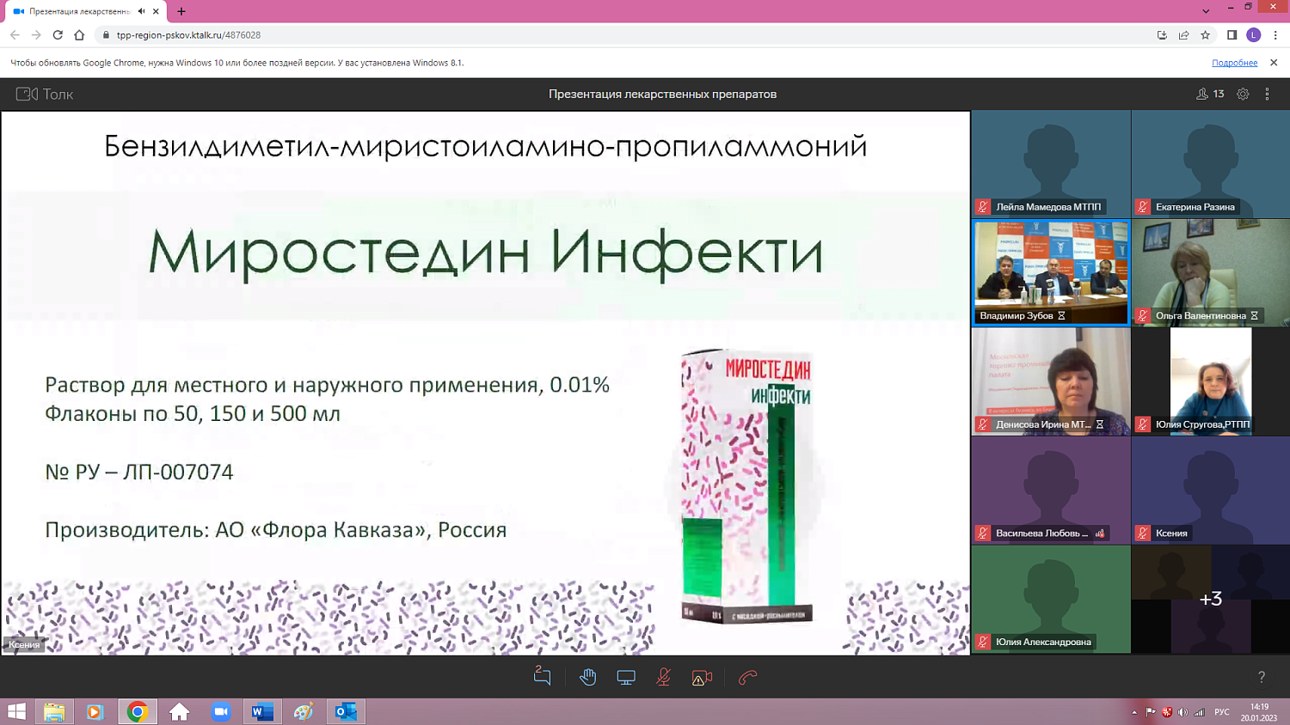Open Word from taskbar

point(262,711)
